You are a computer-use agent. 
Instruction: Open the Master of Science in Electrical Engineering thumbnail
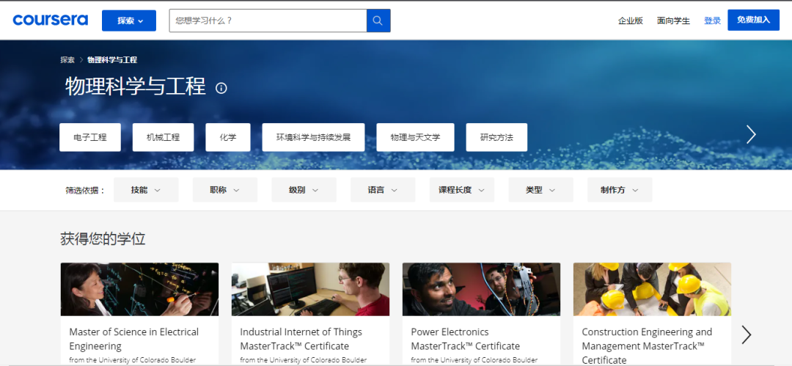pos(139,289)
